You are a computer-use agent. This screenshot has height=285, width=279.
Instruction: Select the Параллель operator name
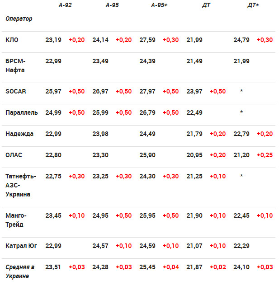point(22,112)
